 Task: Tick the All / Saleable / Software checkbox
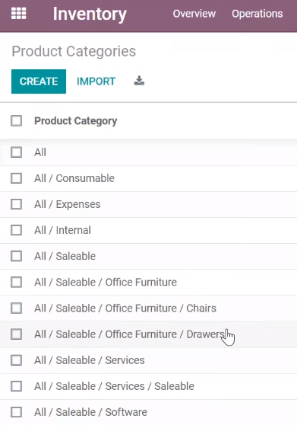pos(16,412)
